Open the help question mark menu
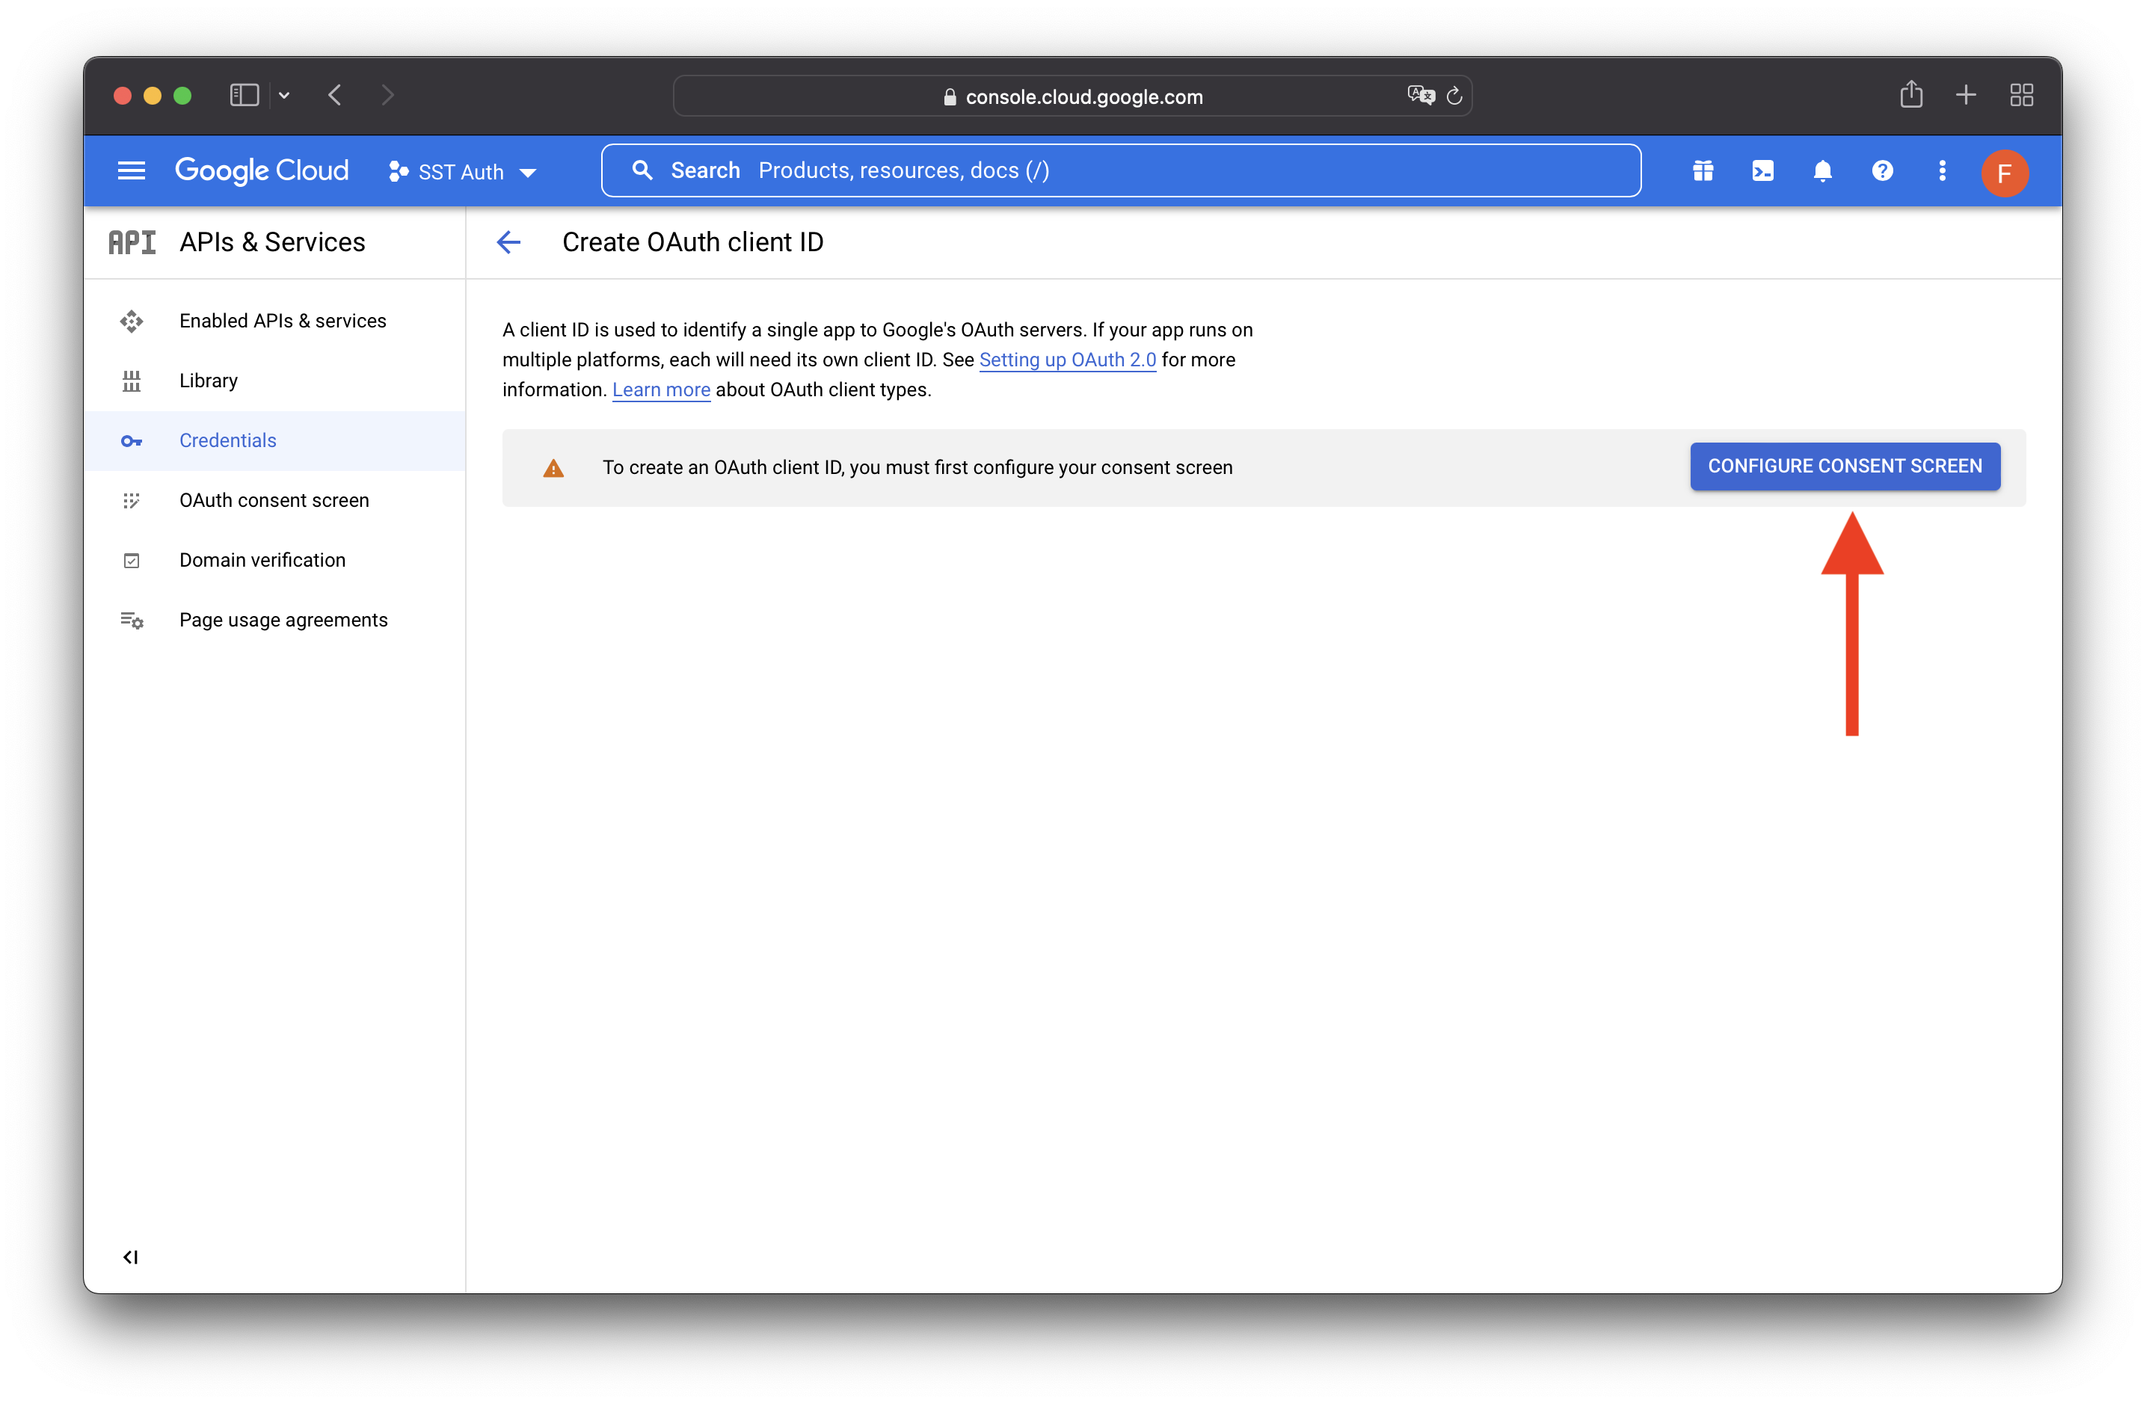The width and height of the screenshot is (2146, 1404). coord(1882,170)
